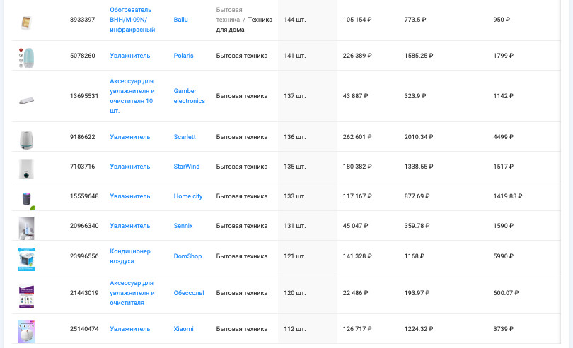Select the StarWind brand link
The width and height of the screenshot is (573, 348).
(x=187, y=167)
